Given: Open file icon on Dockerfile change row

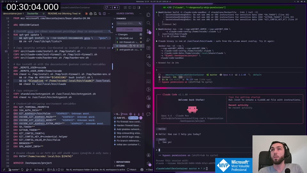Looking at the screenshot, I should (130, 46).
